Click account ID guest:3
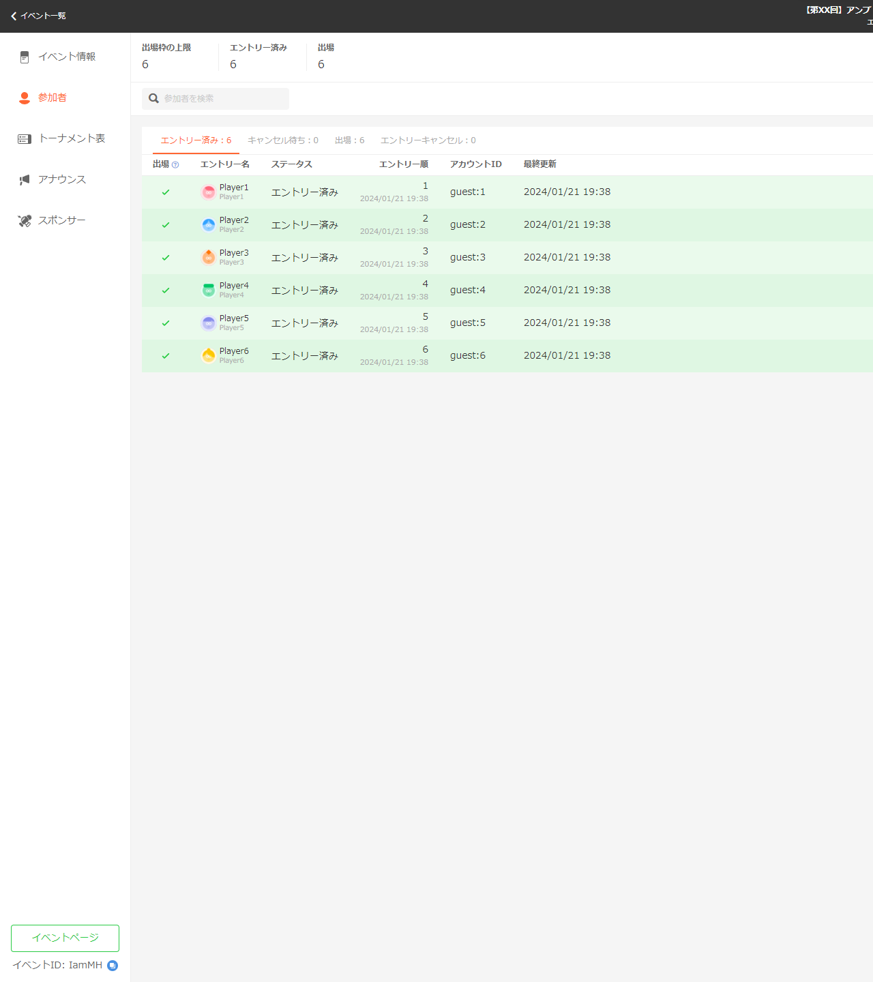This screenshot has width=873, height=982. [468, 258]
